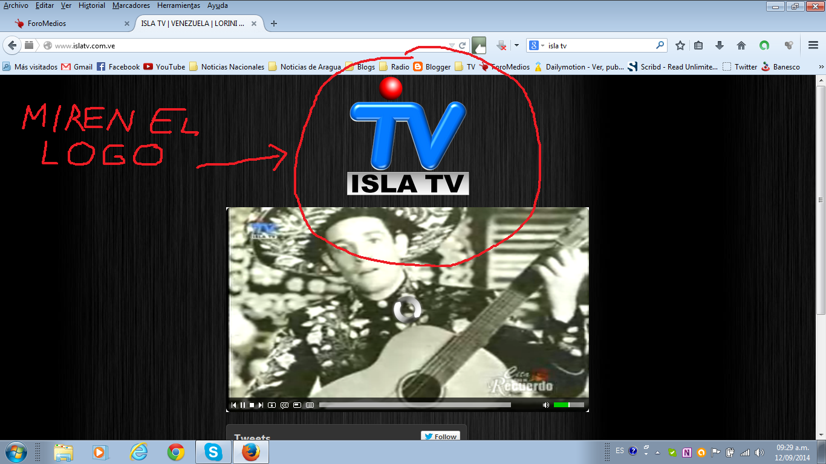Click the Twitter Follow button
The image size is (826, 464).
(x=440, y=436)
